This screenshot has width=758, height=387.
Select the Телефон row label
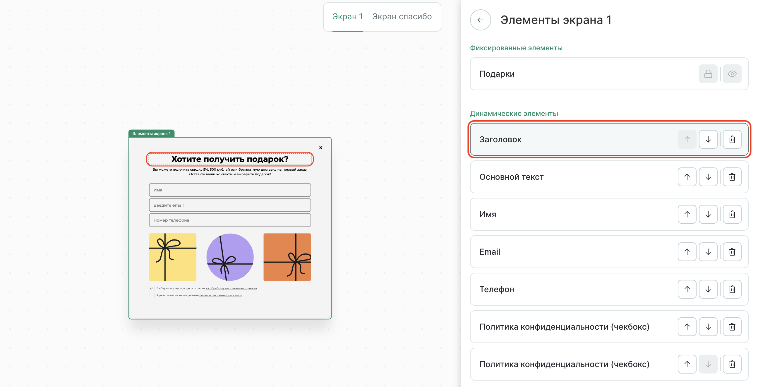coord(497,289)
